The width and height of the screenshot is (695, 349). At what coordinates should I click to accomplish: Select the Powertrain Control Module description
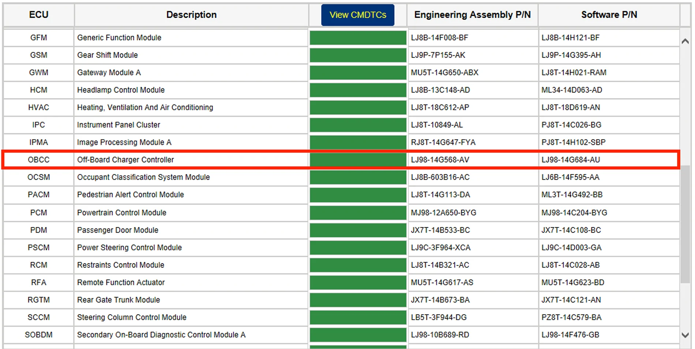tap(121, 212)
